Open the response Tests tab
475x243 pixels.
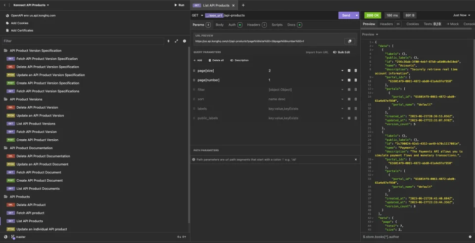pyautogui.click(x=432, y=24)
